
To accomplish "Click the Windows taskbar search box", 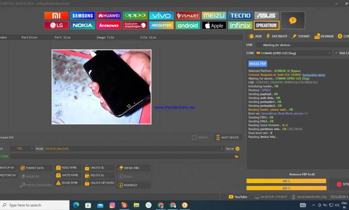I will [35, 205].
